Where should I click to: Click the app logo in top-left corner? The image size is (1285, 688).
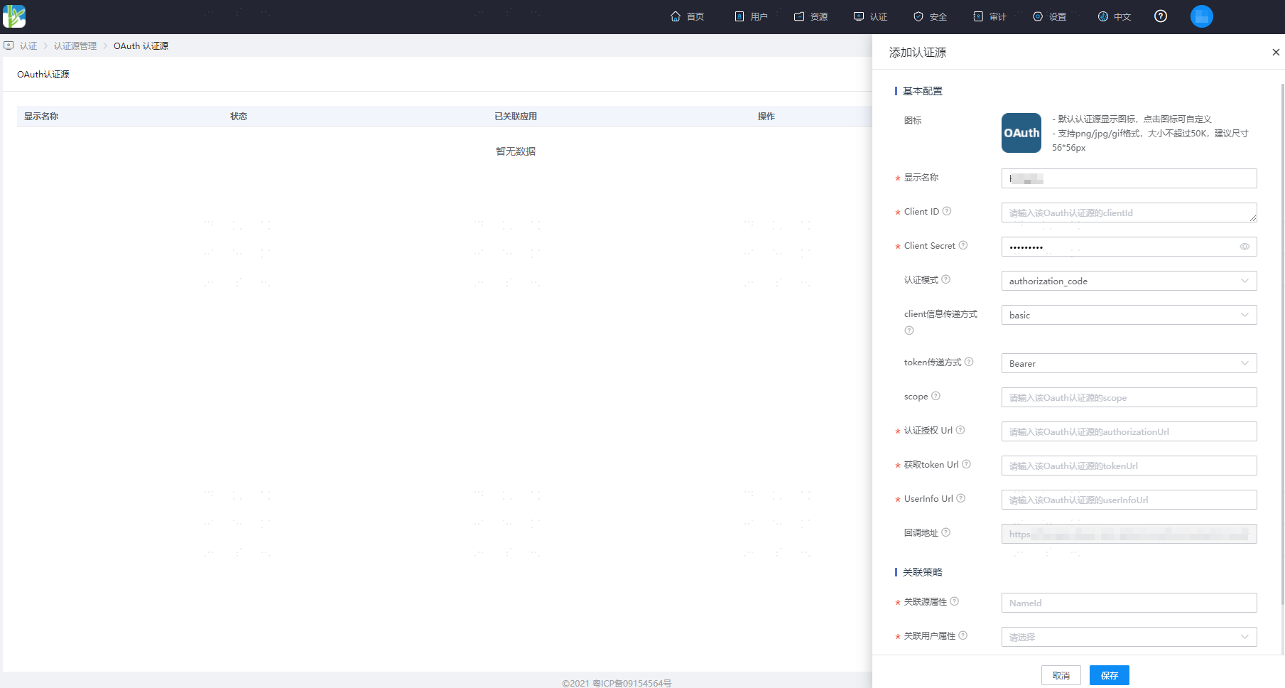[14, 16]
